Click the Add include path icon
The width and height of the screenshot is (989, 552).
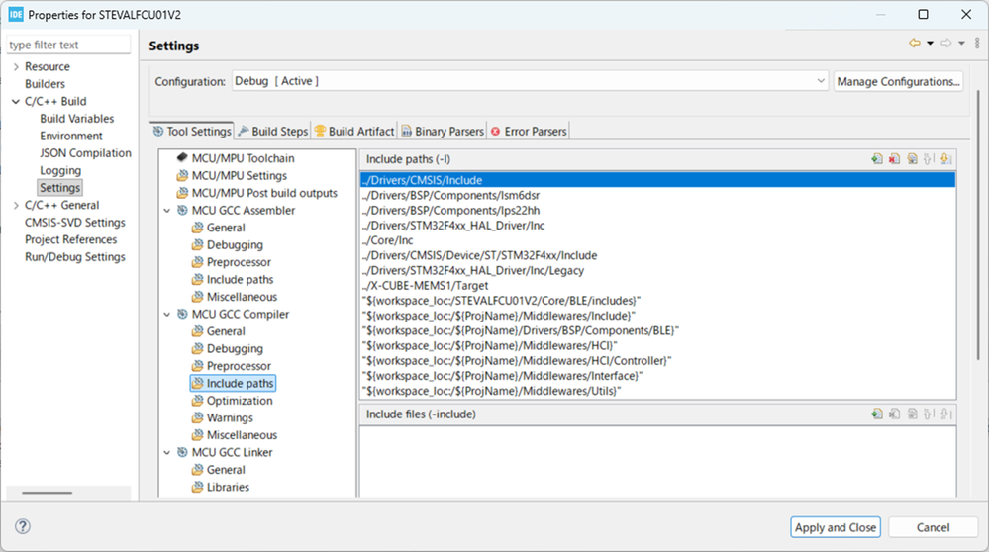[x=877, y=158]
